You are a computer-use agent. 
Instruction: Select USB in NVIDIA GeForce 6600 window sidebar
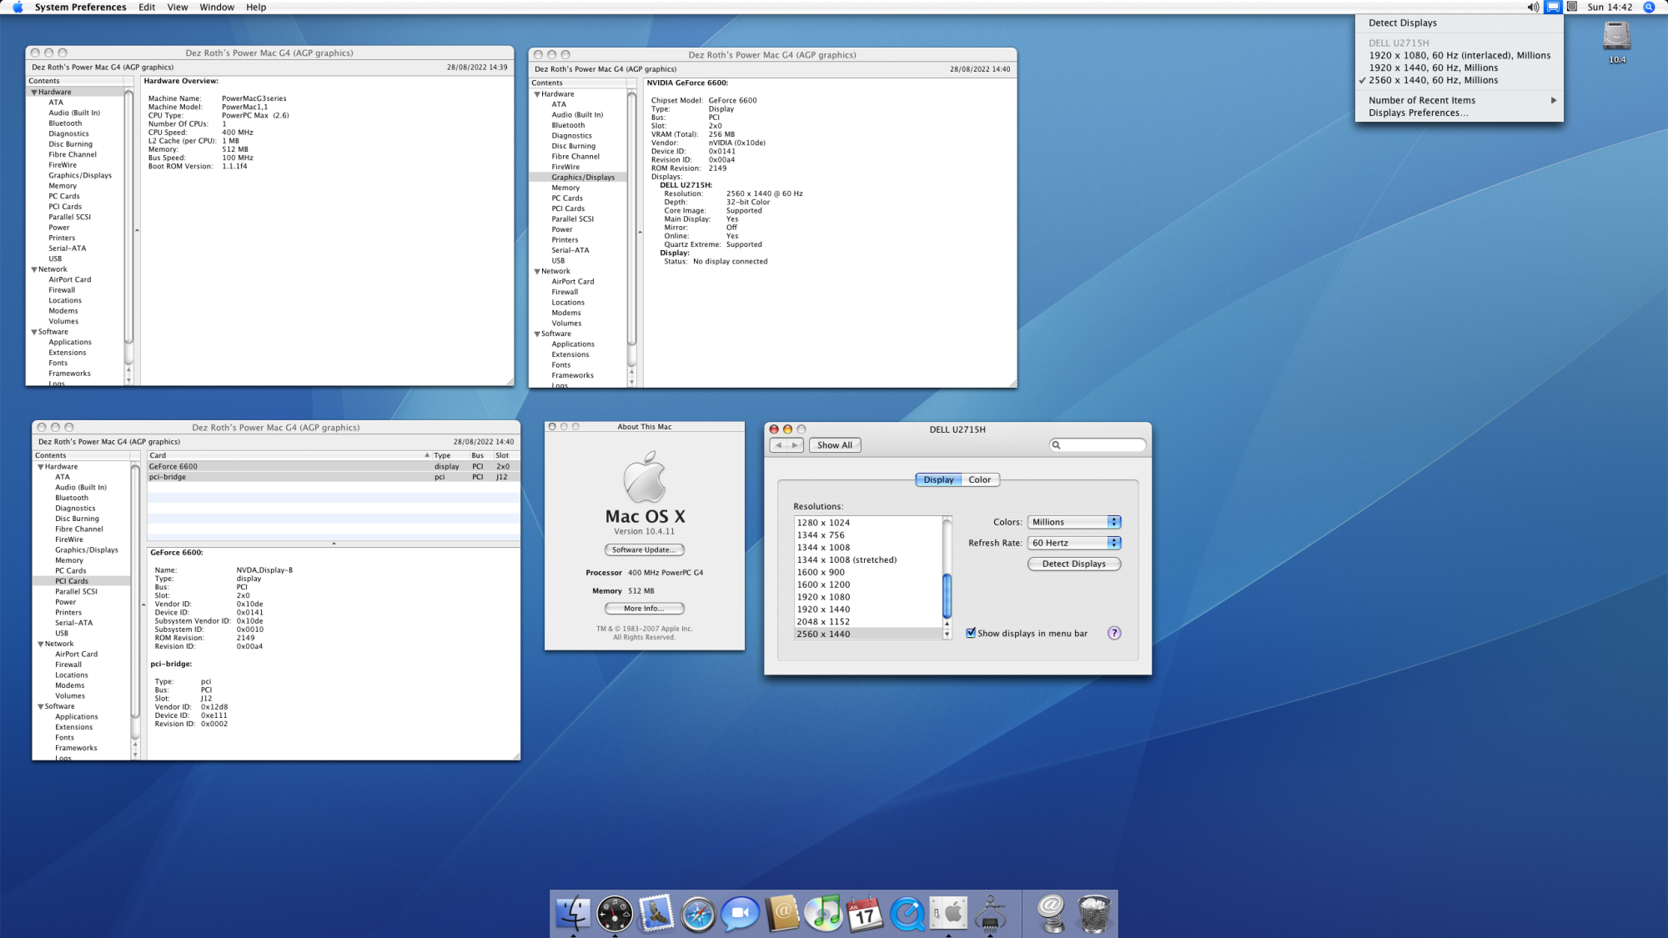coord(558,261)
